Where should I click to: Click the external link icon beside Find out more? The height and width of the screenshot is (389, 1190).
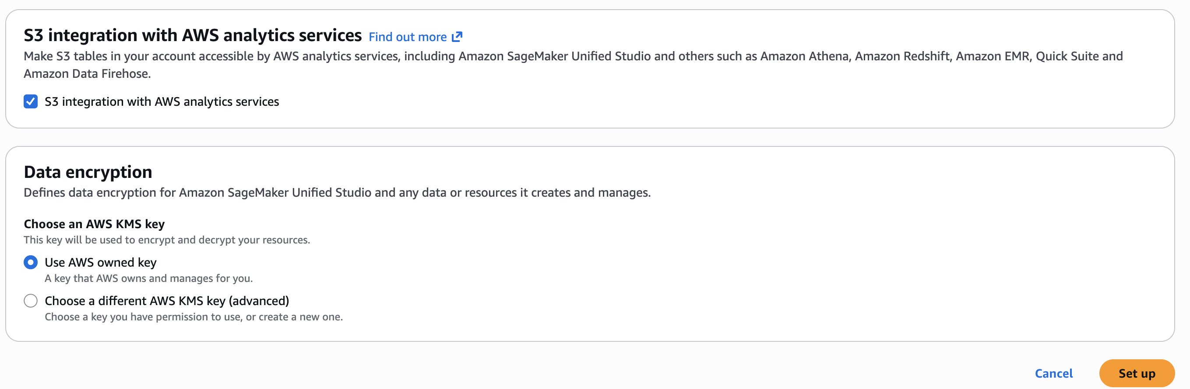point(457,37)
